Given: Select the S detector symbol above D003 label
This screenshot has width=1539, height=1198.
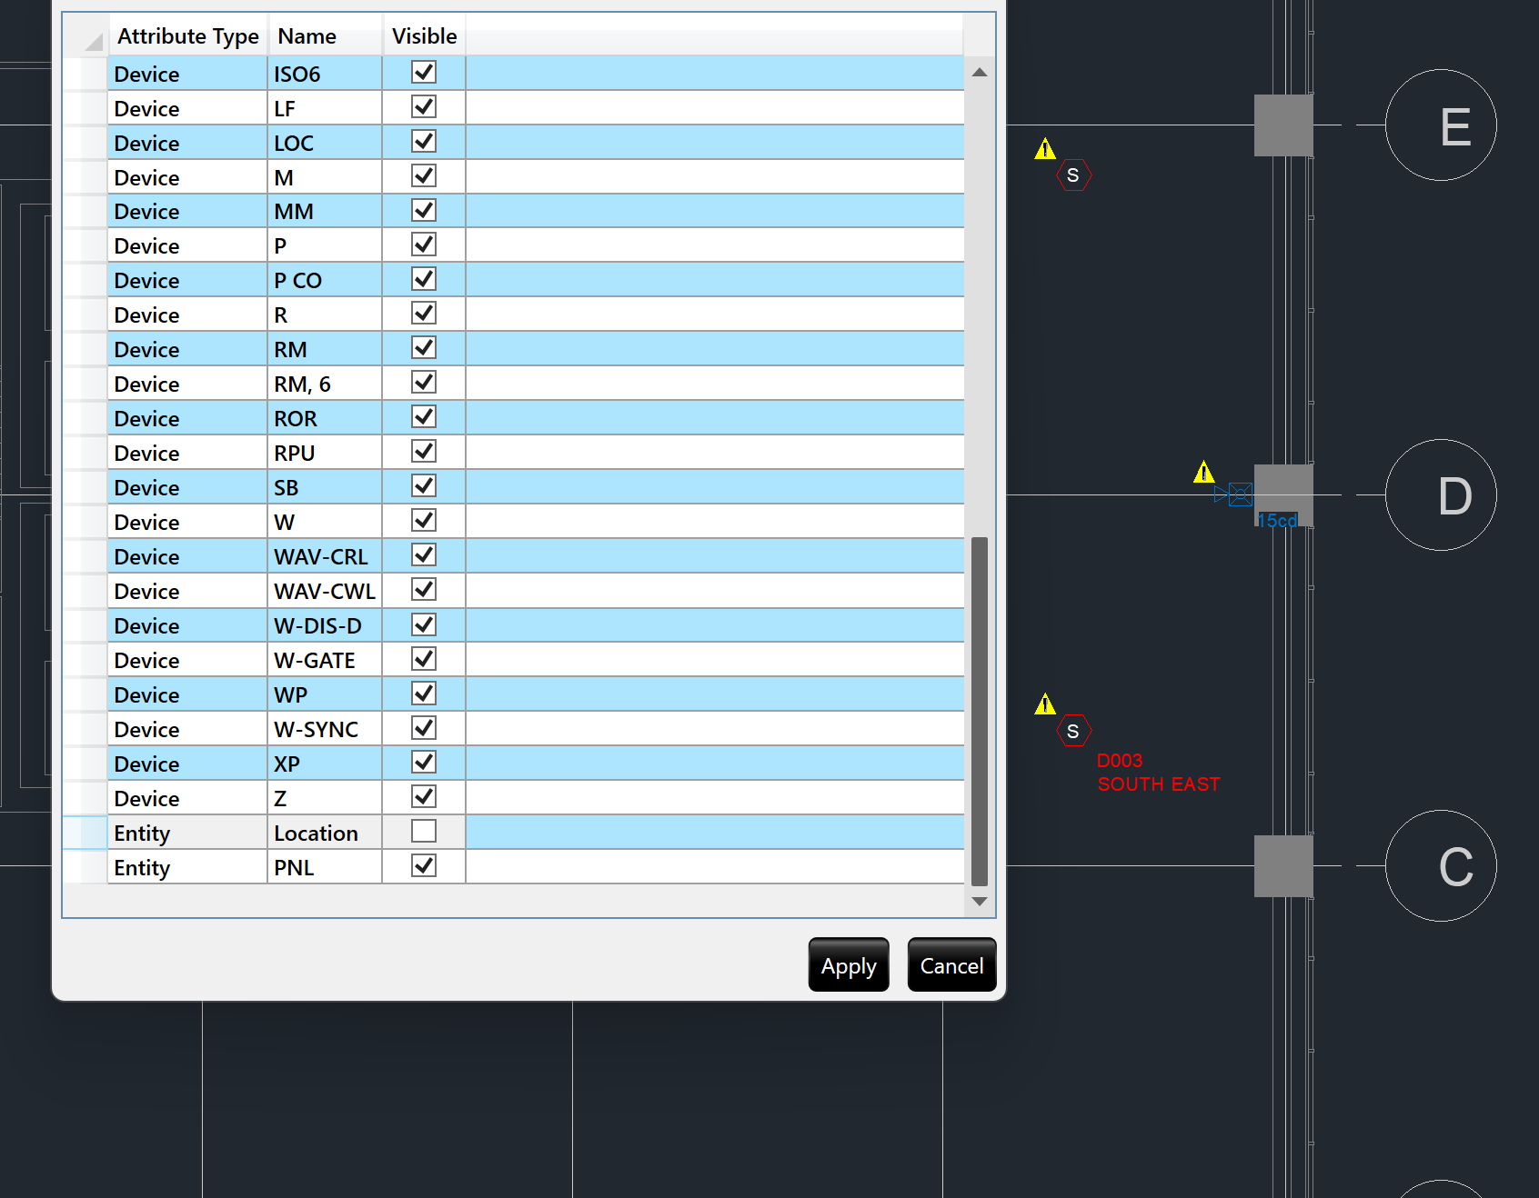Looking at the screenshot, I should point(1073,731).
